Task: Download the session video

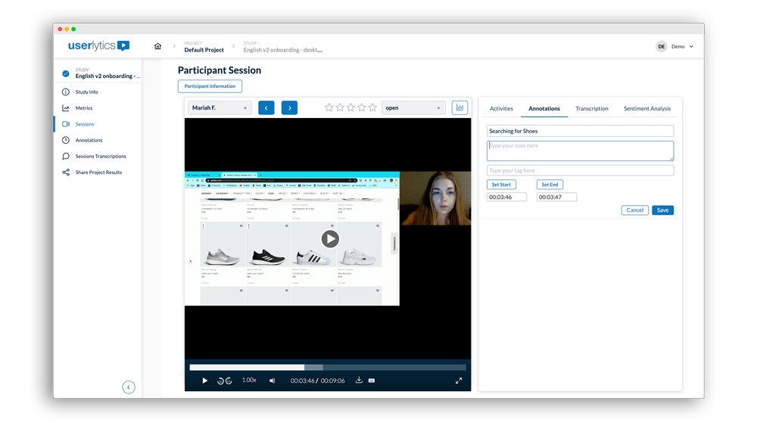Action: click(x=359, y=381)
